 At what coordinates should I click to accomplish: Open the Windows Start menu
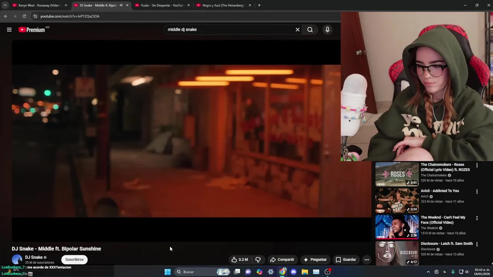click(x=168, y=272)
